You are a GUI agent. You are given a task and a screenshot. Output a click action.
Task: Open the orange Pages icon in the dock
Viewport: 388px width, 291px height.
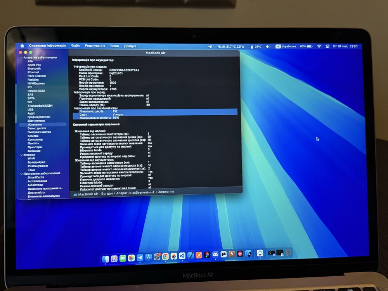point(199,255)
